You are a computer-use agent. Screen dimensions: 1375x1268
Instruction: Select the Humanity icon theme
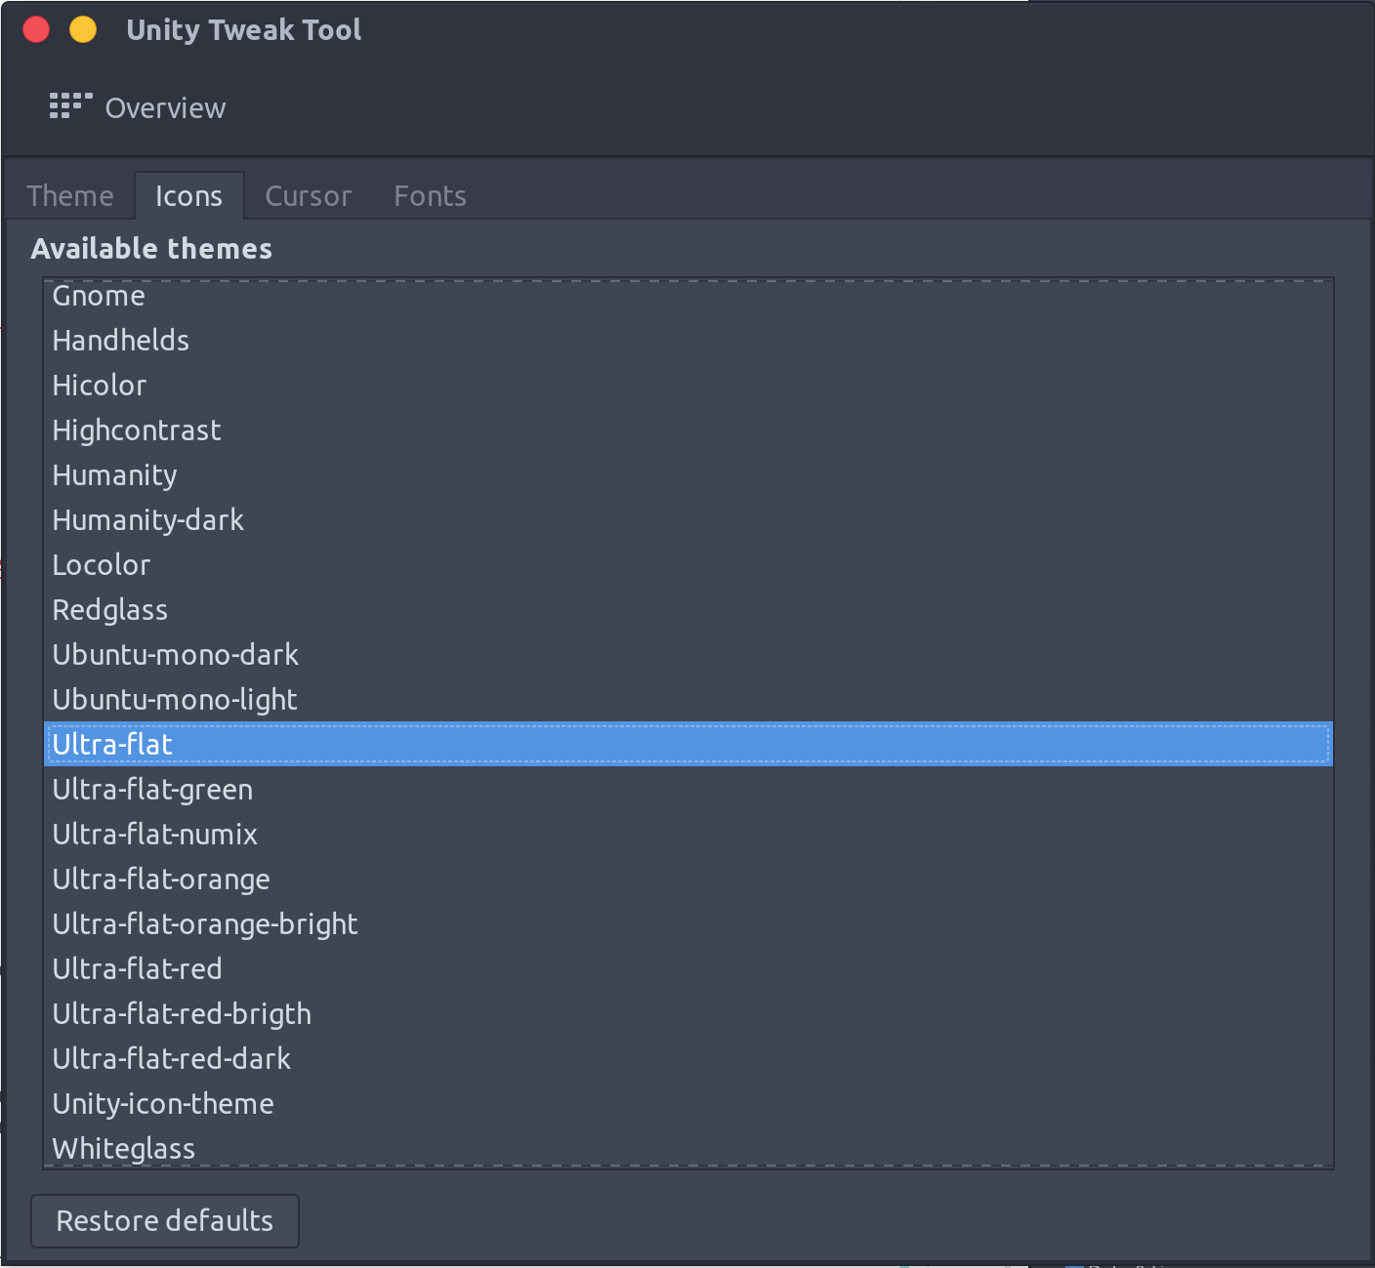point(688,475)
